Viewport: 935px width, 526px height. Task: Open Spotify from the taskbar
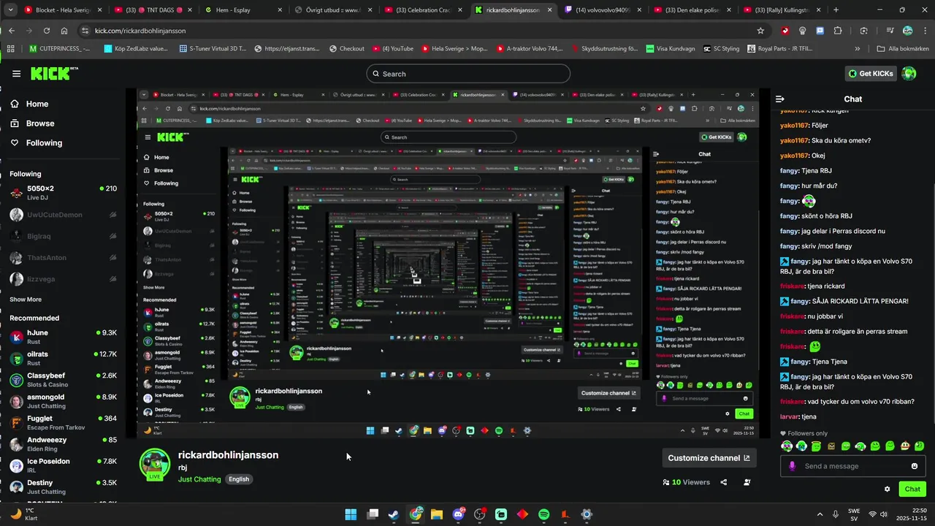pos(544,514)
